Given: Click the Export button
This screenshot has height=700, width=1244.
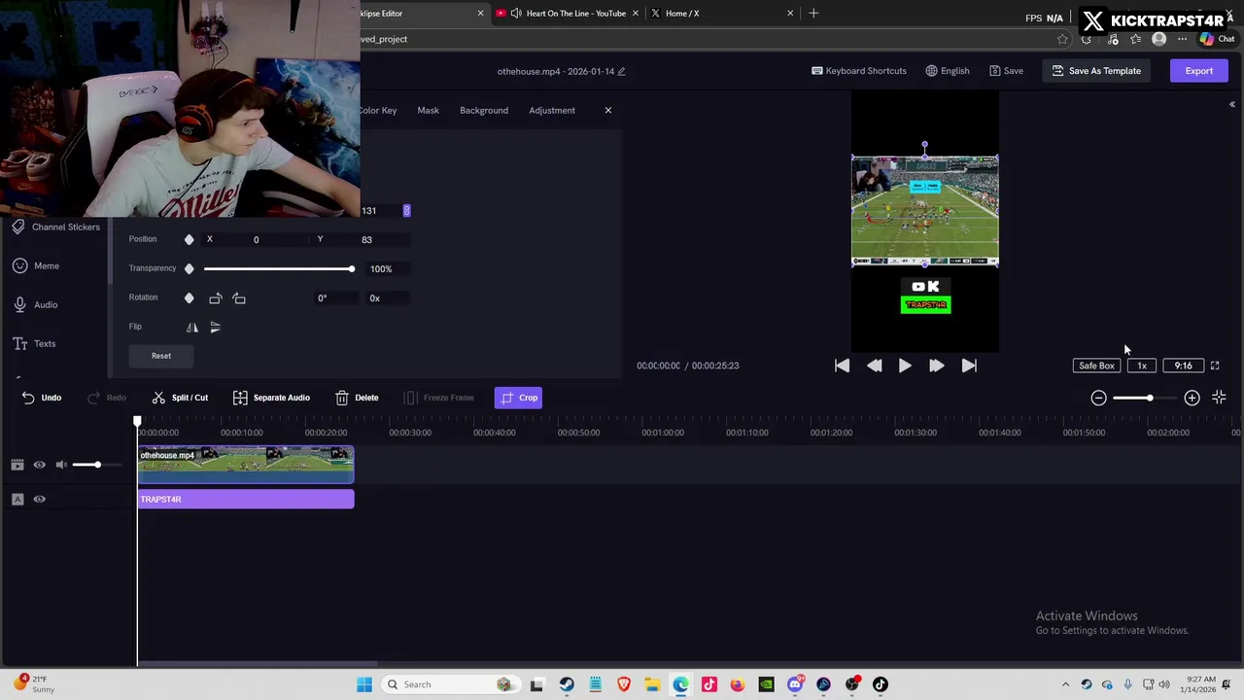Looking at the screenshot, I should click(1198, 71).
